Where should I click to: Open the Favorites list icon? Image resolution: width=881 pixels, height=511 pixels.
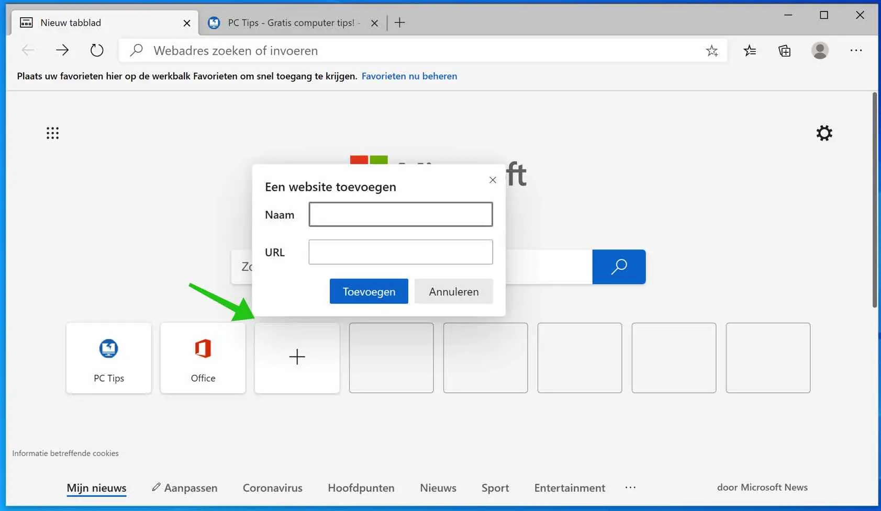(750, 51)
